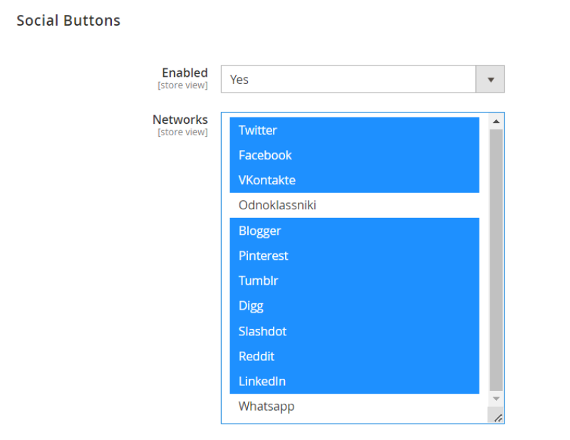Select the Whatsapp option

pos(354,407)
